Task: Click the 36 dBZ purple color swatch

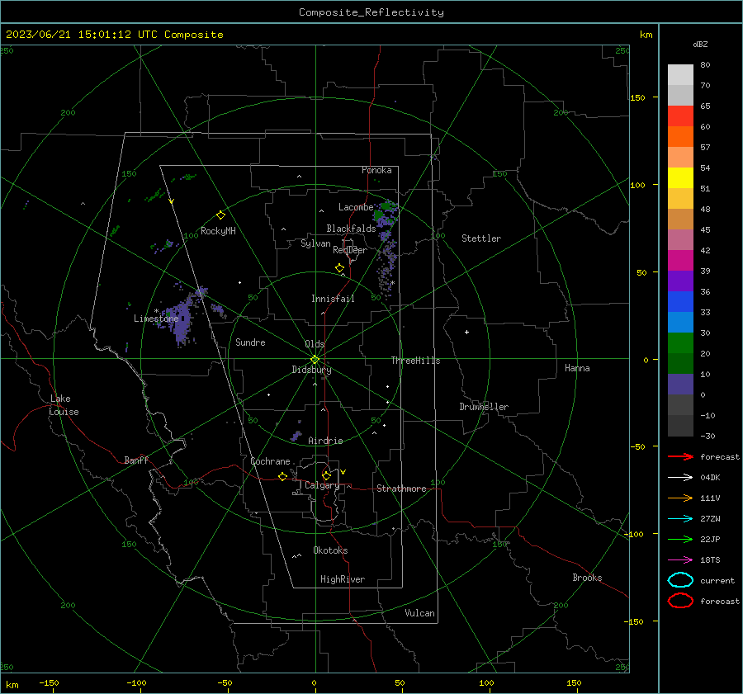Action: (x=680, y=281)
